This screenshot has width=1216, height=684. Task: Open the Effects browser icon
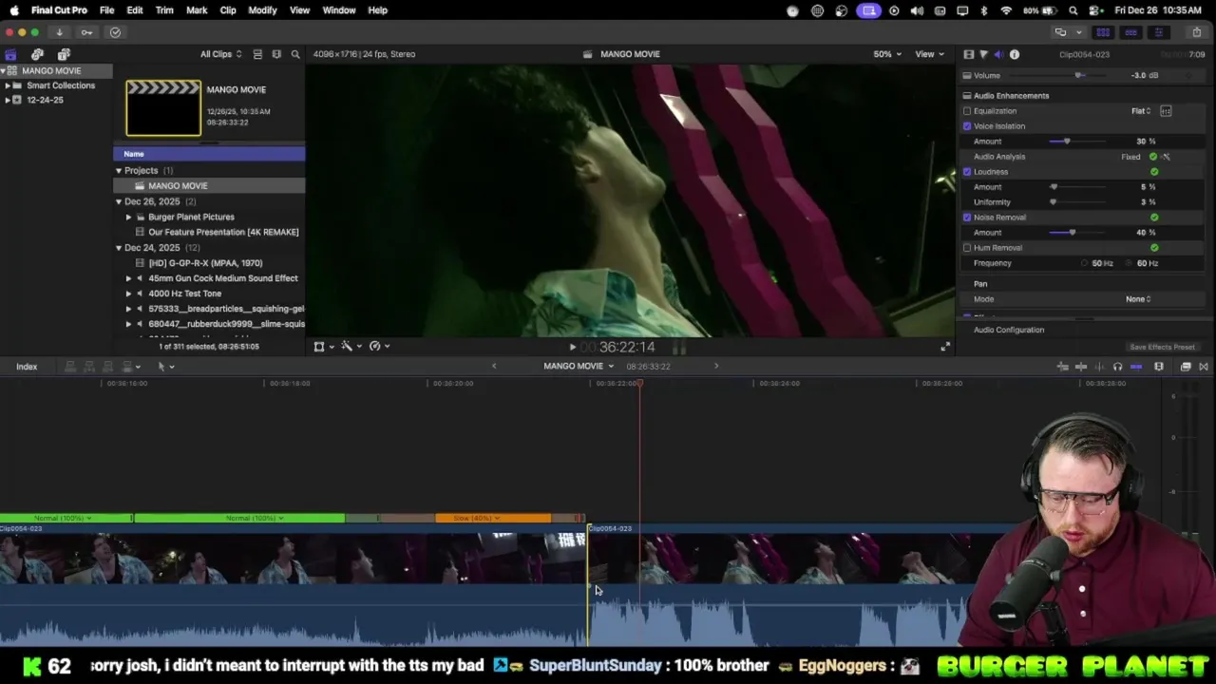click(1186, 367)
